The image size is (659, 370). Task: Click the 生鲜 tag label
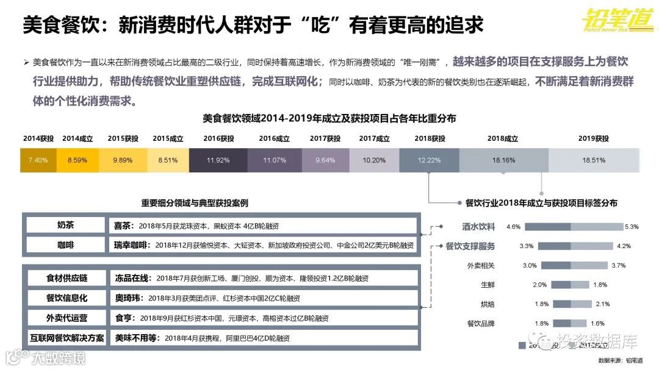click(488, 285)
